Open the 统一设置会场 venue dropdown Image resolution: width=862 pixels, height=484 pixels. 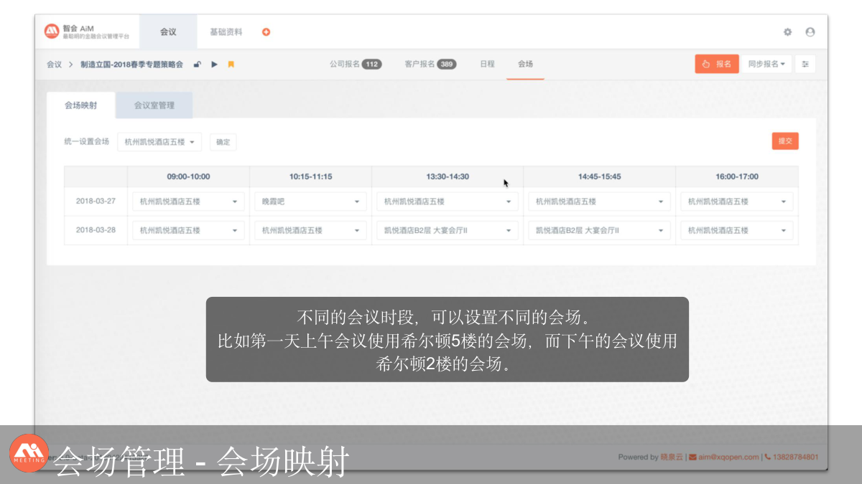pyautogui.click(x=159, y=142)
